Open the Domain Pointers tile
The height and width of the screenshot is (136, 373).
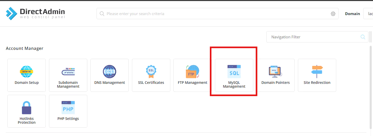tap(275, 75)
